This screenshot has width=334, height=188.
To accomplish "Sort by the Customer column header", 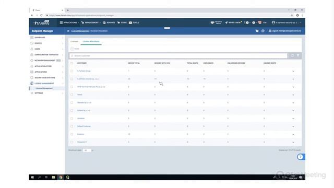I will pos(82,63).
